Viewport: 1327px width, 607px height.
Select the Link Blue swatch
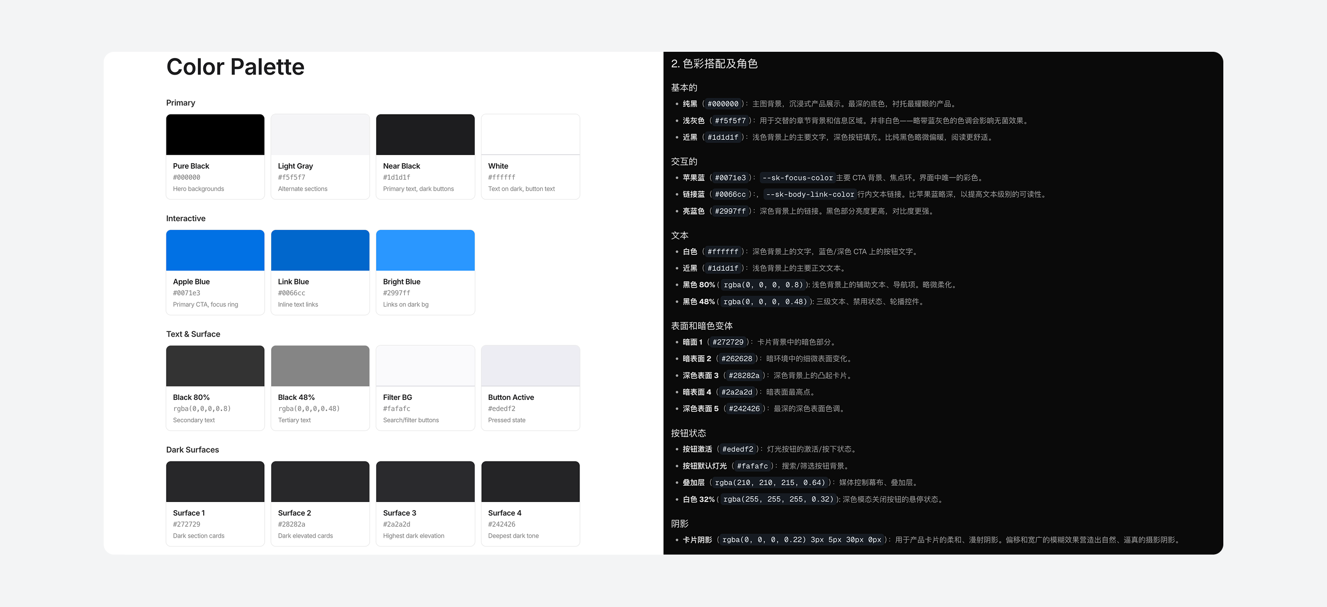[x=320, y=250]
